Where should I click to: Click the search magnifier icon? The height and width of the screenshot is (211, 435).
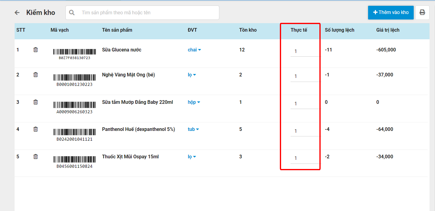tap(72, 12)
